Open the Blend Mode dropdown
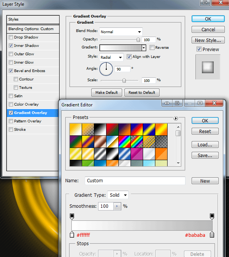The height and width of the screenshot is (257, 229). [121, 32]
